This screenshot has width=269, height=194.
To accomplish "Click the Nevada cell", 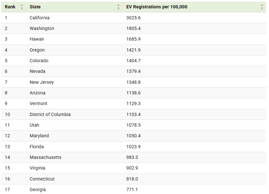I will 38,71.
